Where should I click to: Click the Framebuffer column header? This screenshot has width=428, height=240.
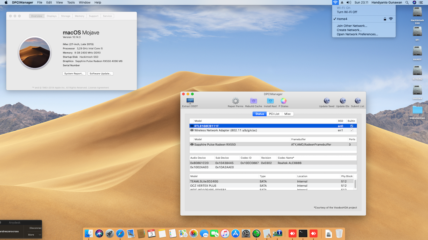(x=319, y=139)
